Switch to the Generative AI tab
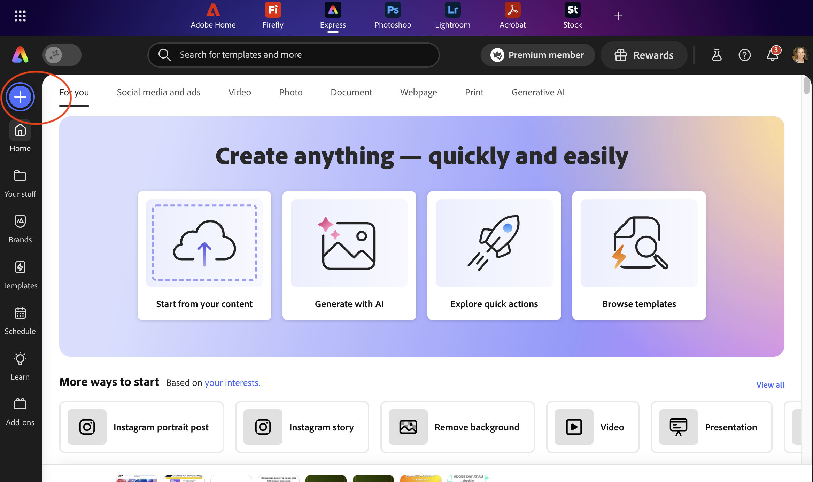This screenshot has height=482, width=813. (x=538, y=92)
